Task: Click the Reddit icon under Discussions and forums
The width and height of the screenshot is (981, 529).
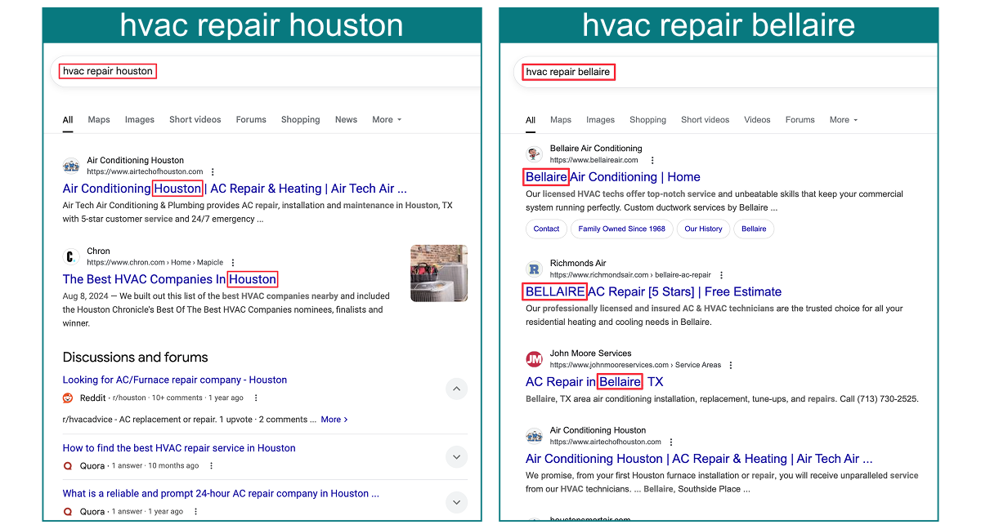Action: (x=68, y=398)
